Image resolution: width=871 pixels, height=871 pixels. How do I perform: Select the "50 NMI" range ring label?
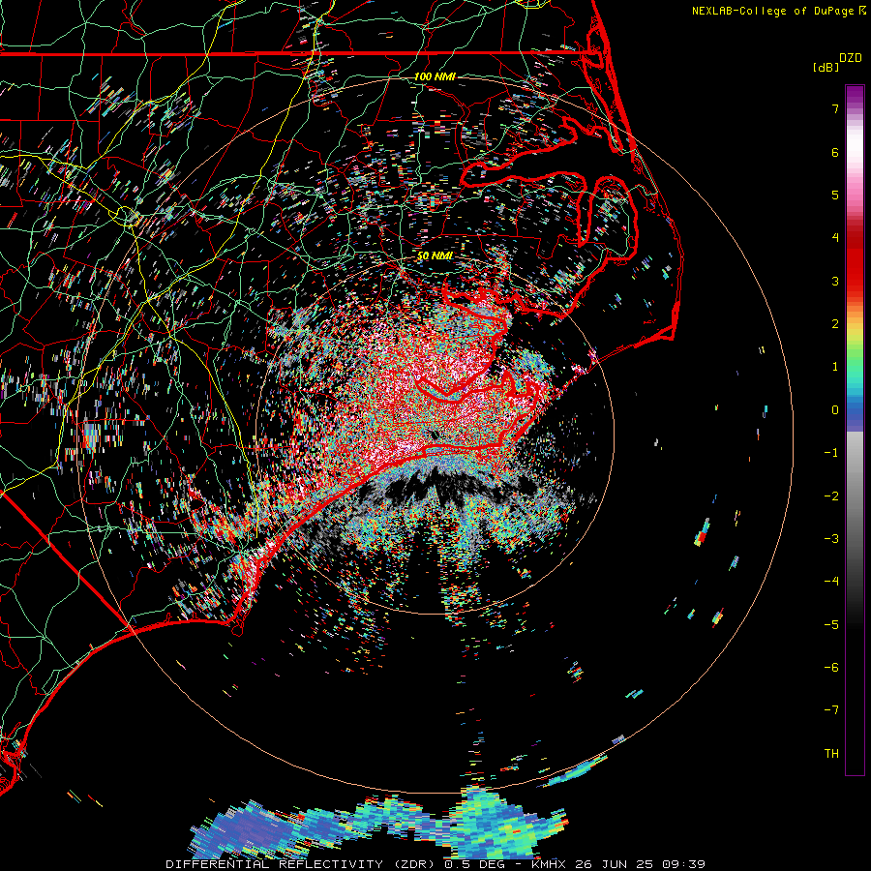pos(435,255)
